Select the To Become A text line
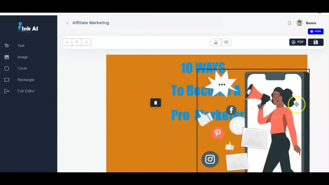Viewport: 329px width, 185px height. coord(206,90)
